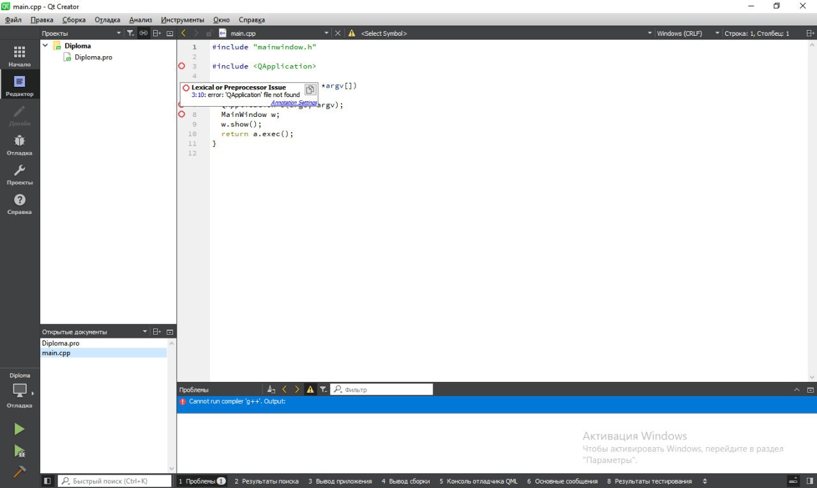
Task: Open Основные сообщения pane
Action: point(562,481)
